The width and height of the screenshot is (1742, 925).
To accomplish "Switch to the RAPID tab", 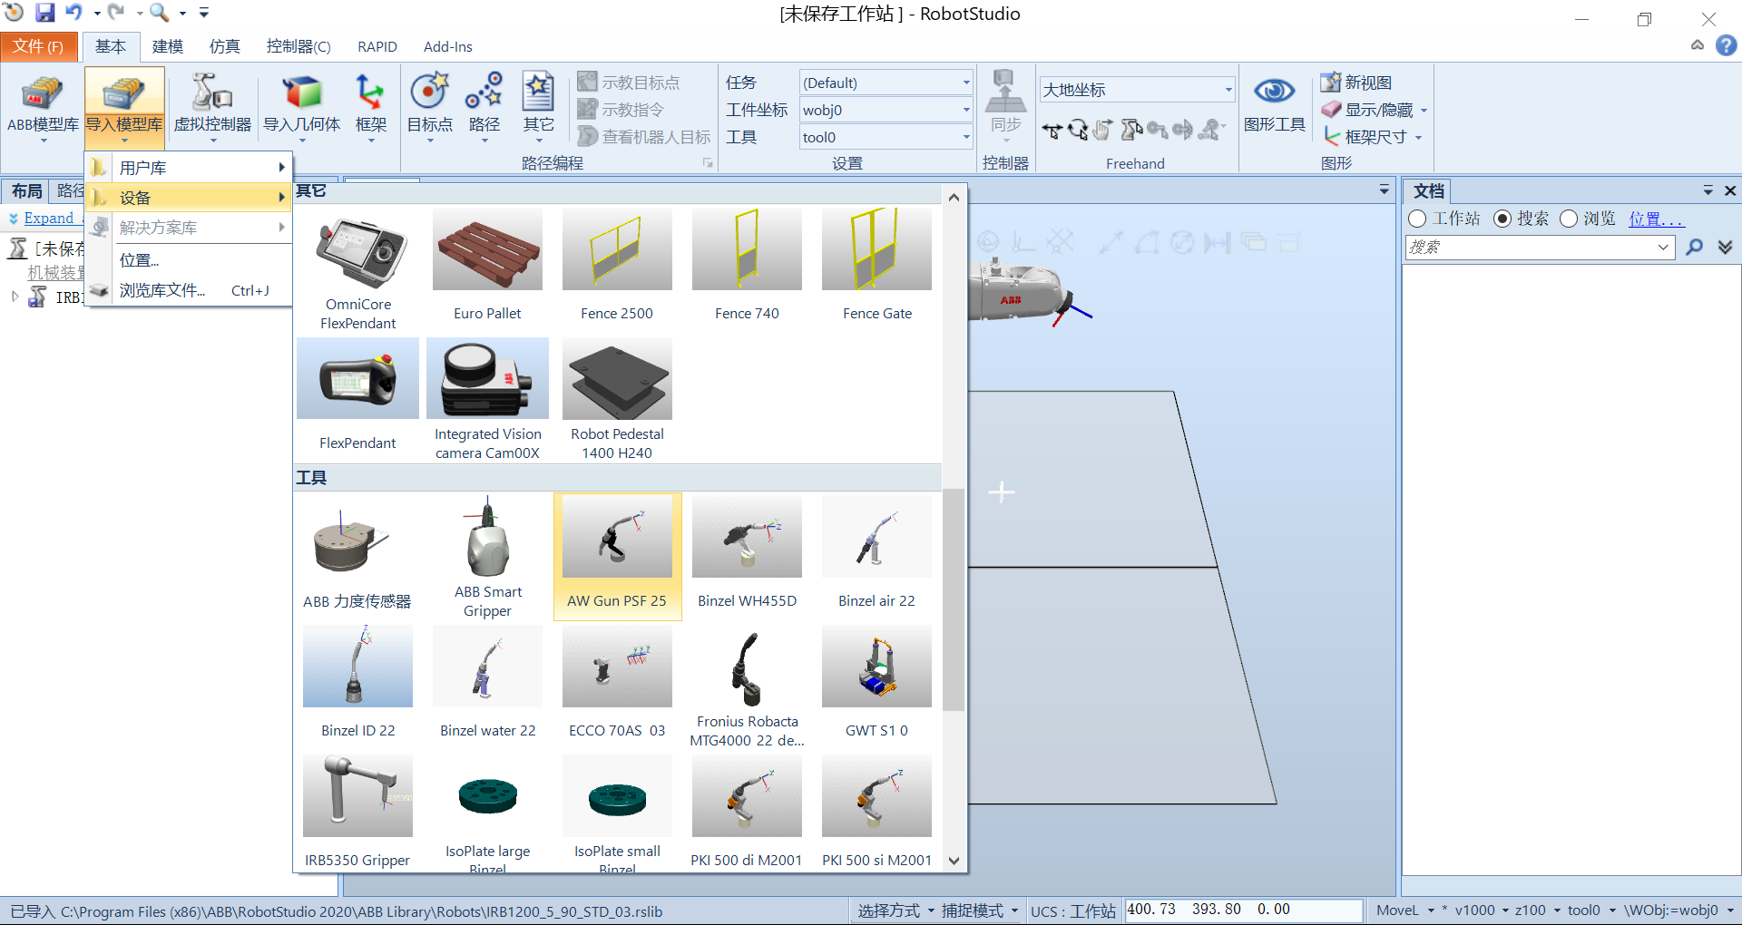I will pos(377,46).
